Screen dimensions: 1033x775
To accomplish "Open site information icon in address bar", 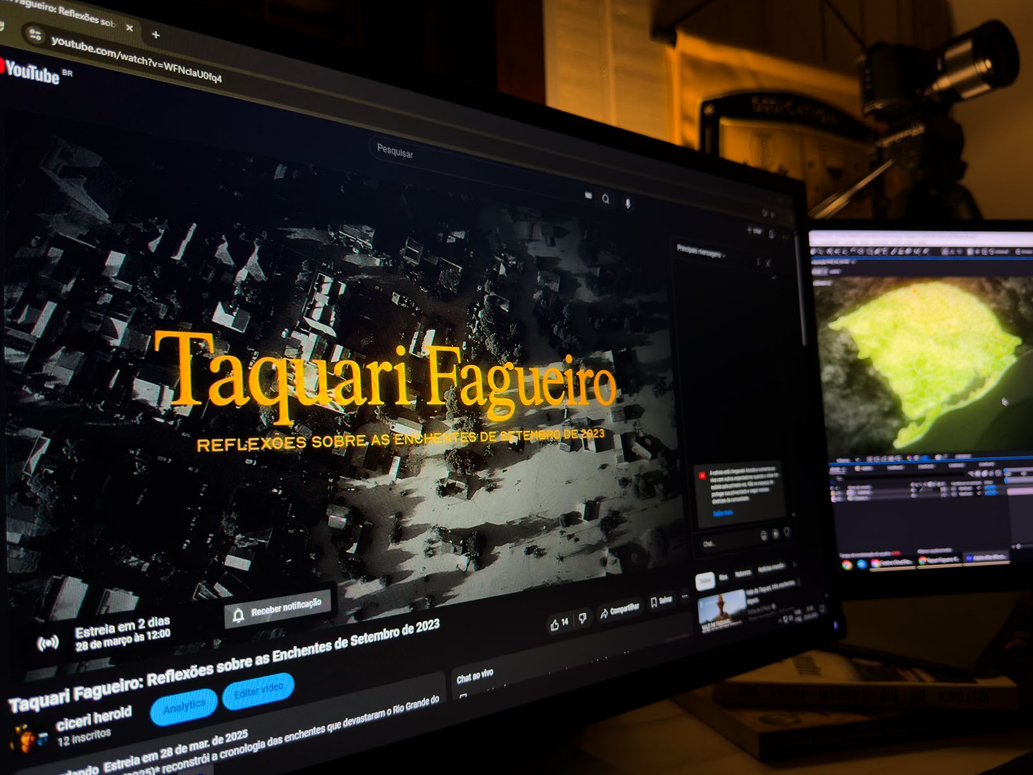I will tap(35, 35).
